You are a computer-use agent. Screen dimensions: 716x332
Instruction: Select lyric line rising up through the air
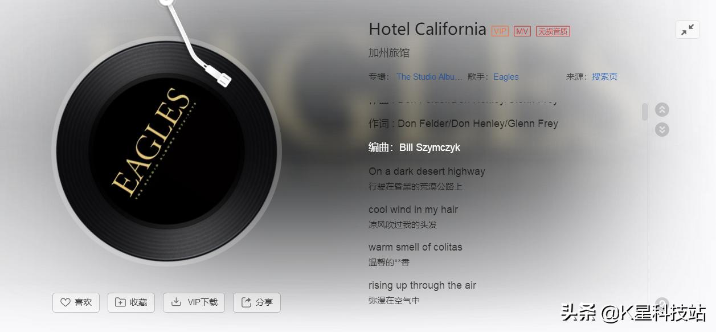point(422,285)
